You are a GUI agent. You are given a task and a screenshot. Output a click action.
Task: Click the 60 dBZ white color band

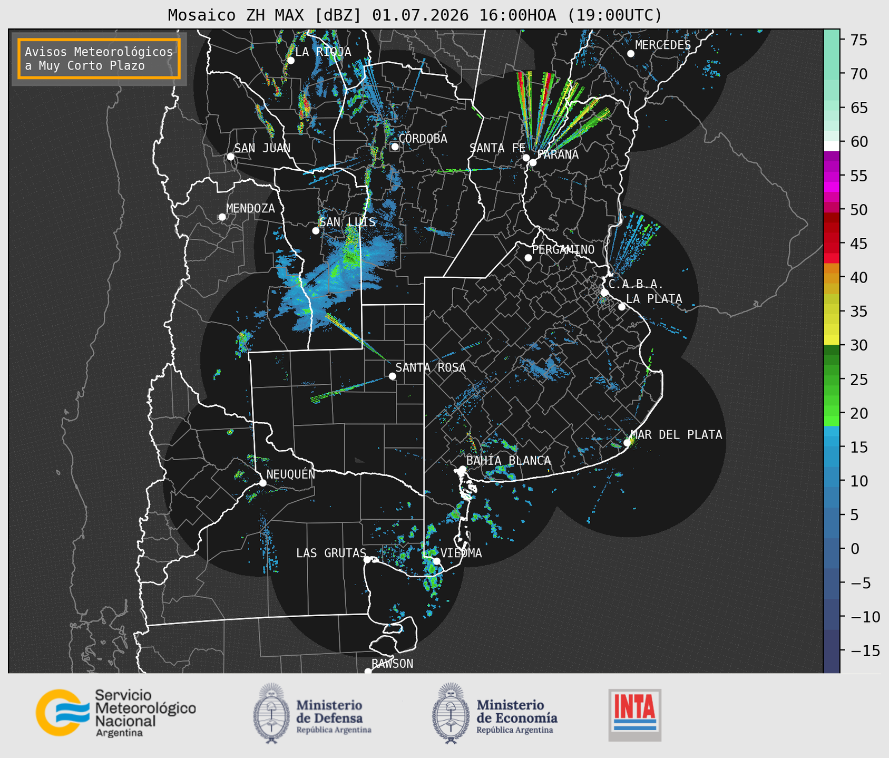pyautogui.click(x=832, y=145)
